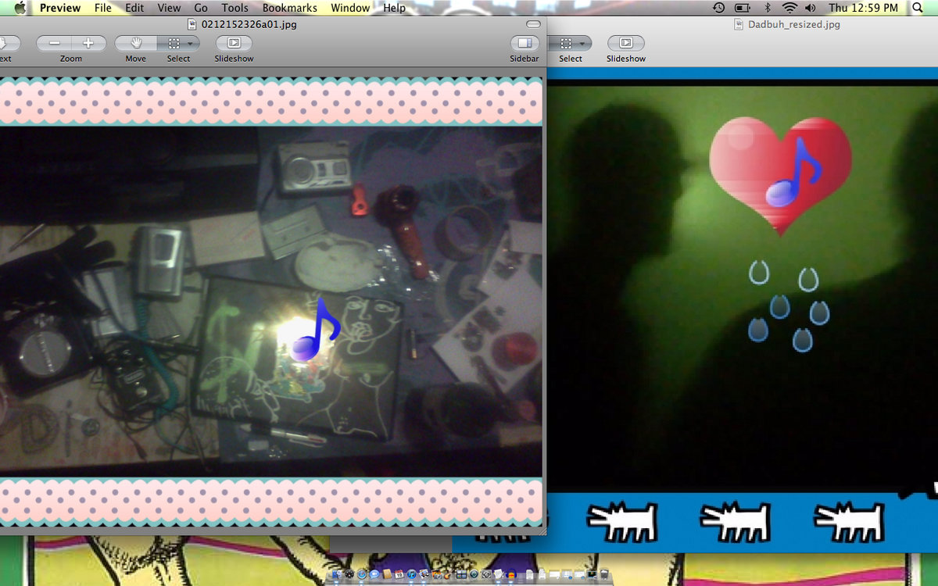Select the Move hand tool
Image resolution: width=938 pixels, height=586 pixels.
(x=135, y=44)
